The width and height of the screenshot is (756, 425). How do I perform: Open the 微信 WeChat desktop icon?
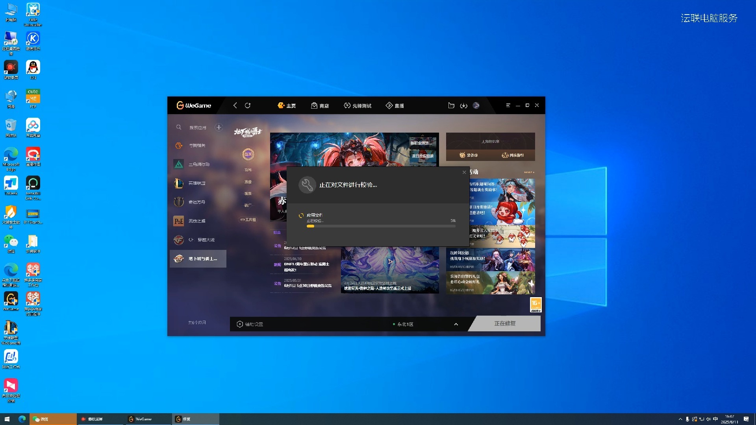(x=11, y=244)
